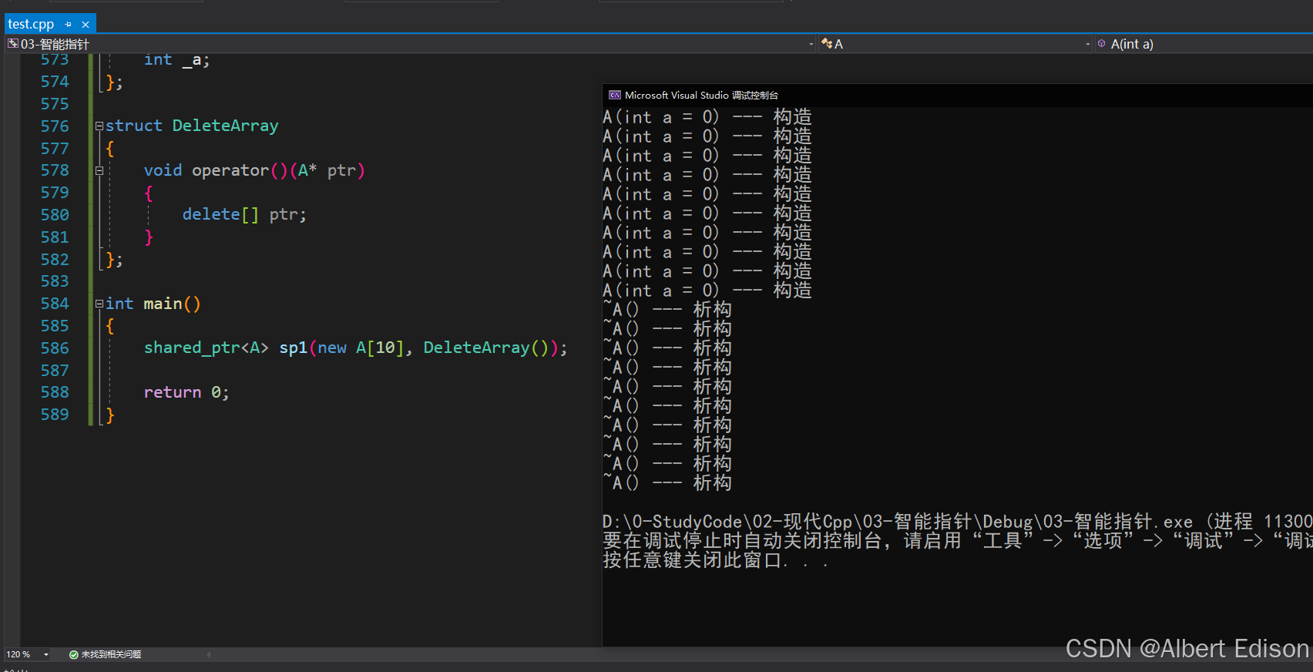
Task: Open the 120 % zoom level dropdown
Action: pos(46,654)
